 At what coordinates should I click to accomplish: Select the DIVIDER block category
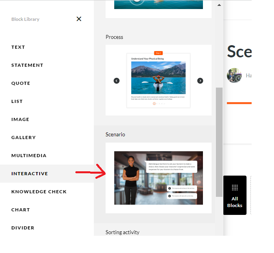tap(23, 228)
